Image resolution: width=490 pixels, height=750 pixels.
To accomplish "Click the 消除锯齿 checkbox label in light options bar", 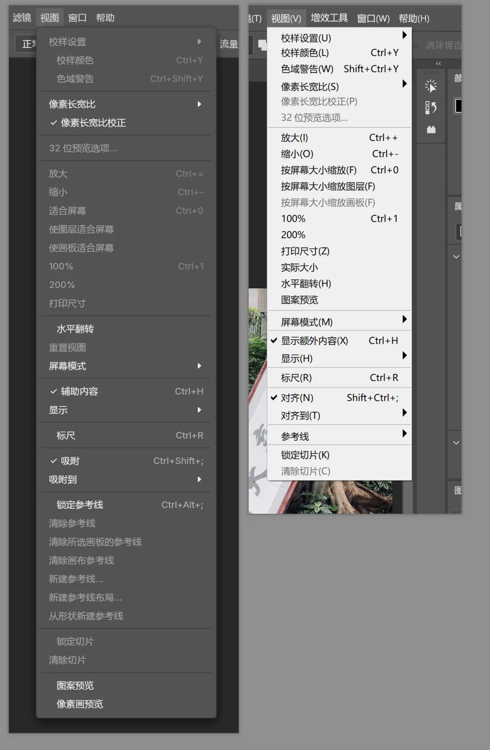I will 443,45.
